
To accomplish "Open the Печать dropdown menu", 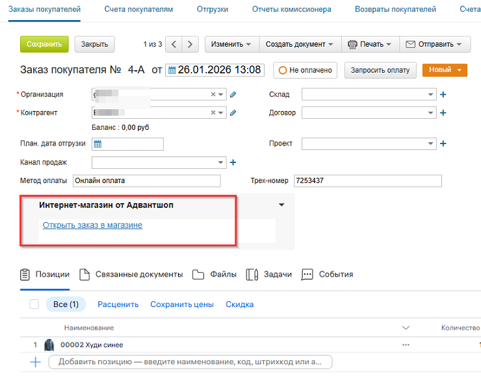I will coord(370,44).
